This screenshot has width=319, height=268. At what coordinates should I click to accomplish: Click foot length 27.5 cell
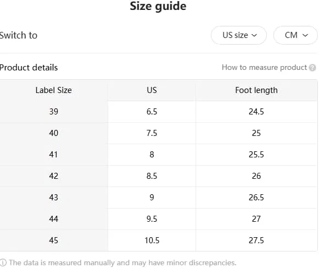pyautogui.click(x=256, y=240)
